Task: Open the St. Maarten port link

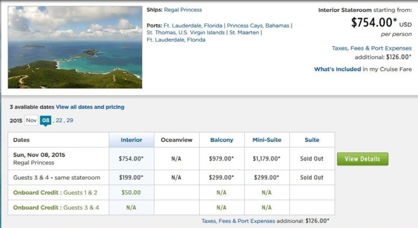Action: tap(244, 33)
